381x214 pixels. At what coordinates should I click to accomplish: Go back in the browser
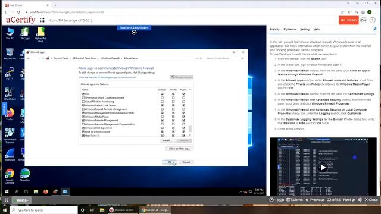6,12
